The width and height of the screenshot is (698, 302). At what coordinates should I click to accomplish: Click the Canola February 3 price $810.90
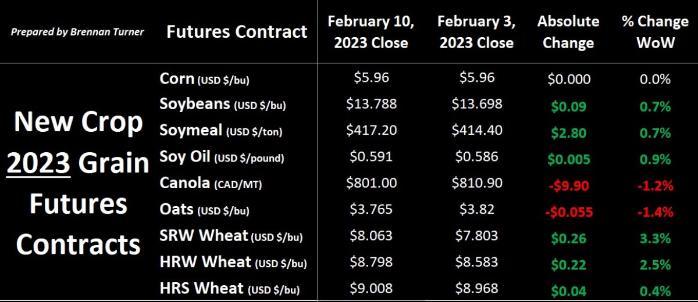point(477,184)
